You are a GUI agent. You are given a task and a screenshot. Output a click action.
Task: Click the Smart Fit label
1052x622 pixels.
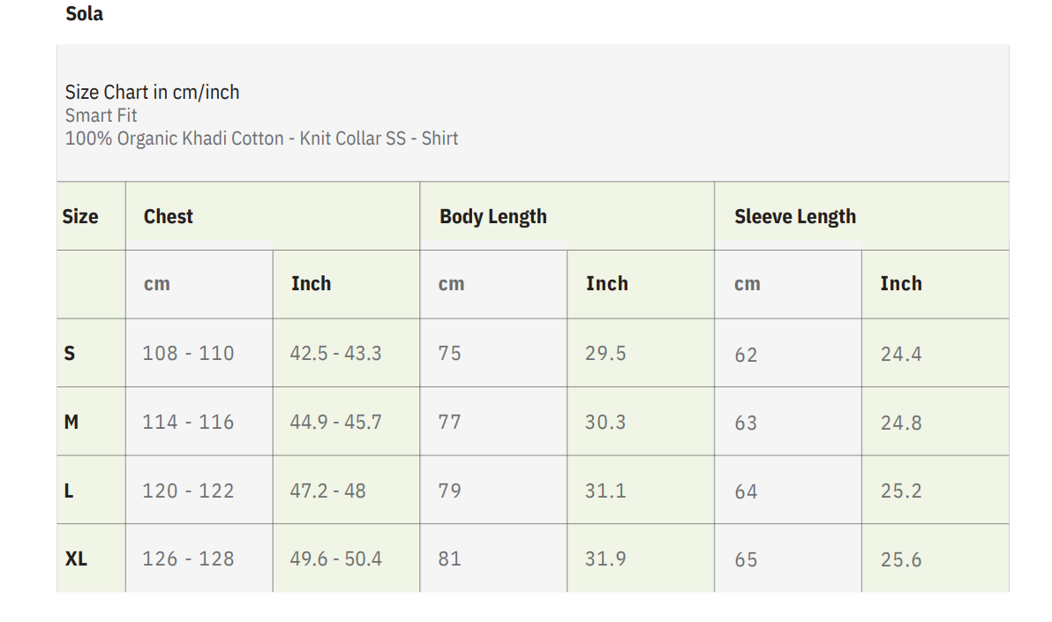click(x=101, y=116)
